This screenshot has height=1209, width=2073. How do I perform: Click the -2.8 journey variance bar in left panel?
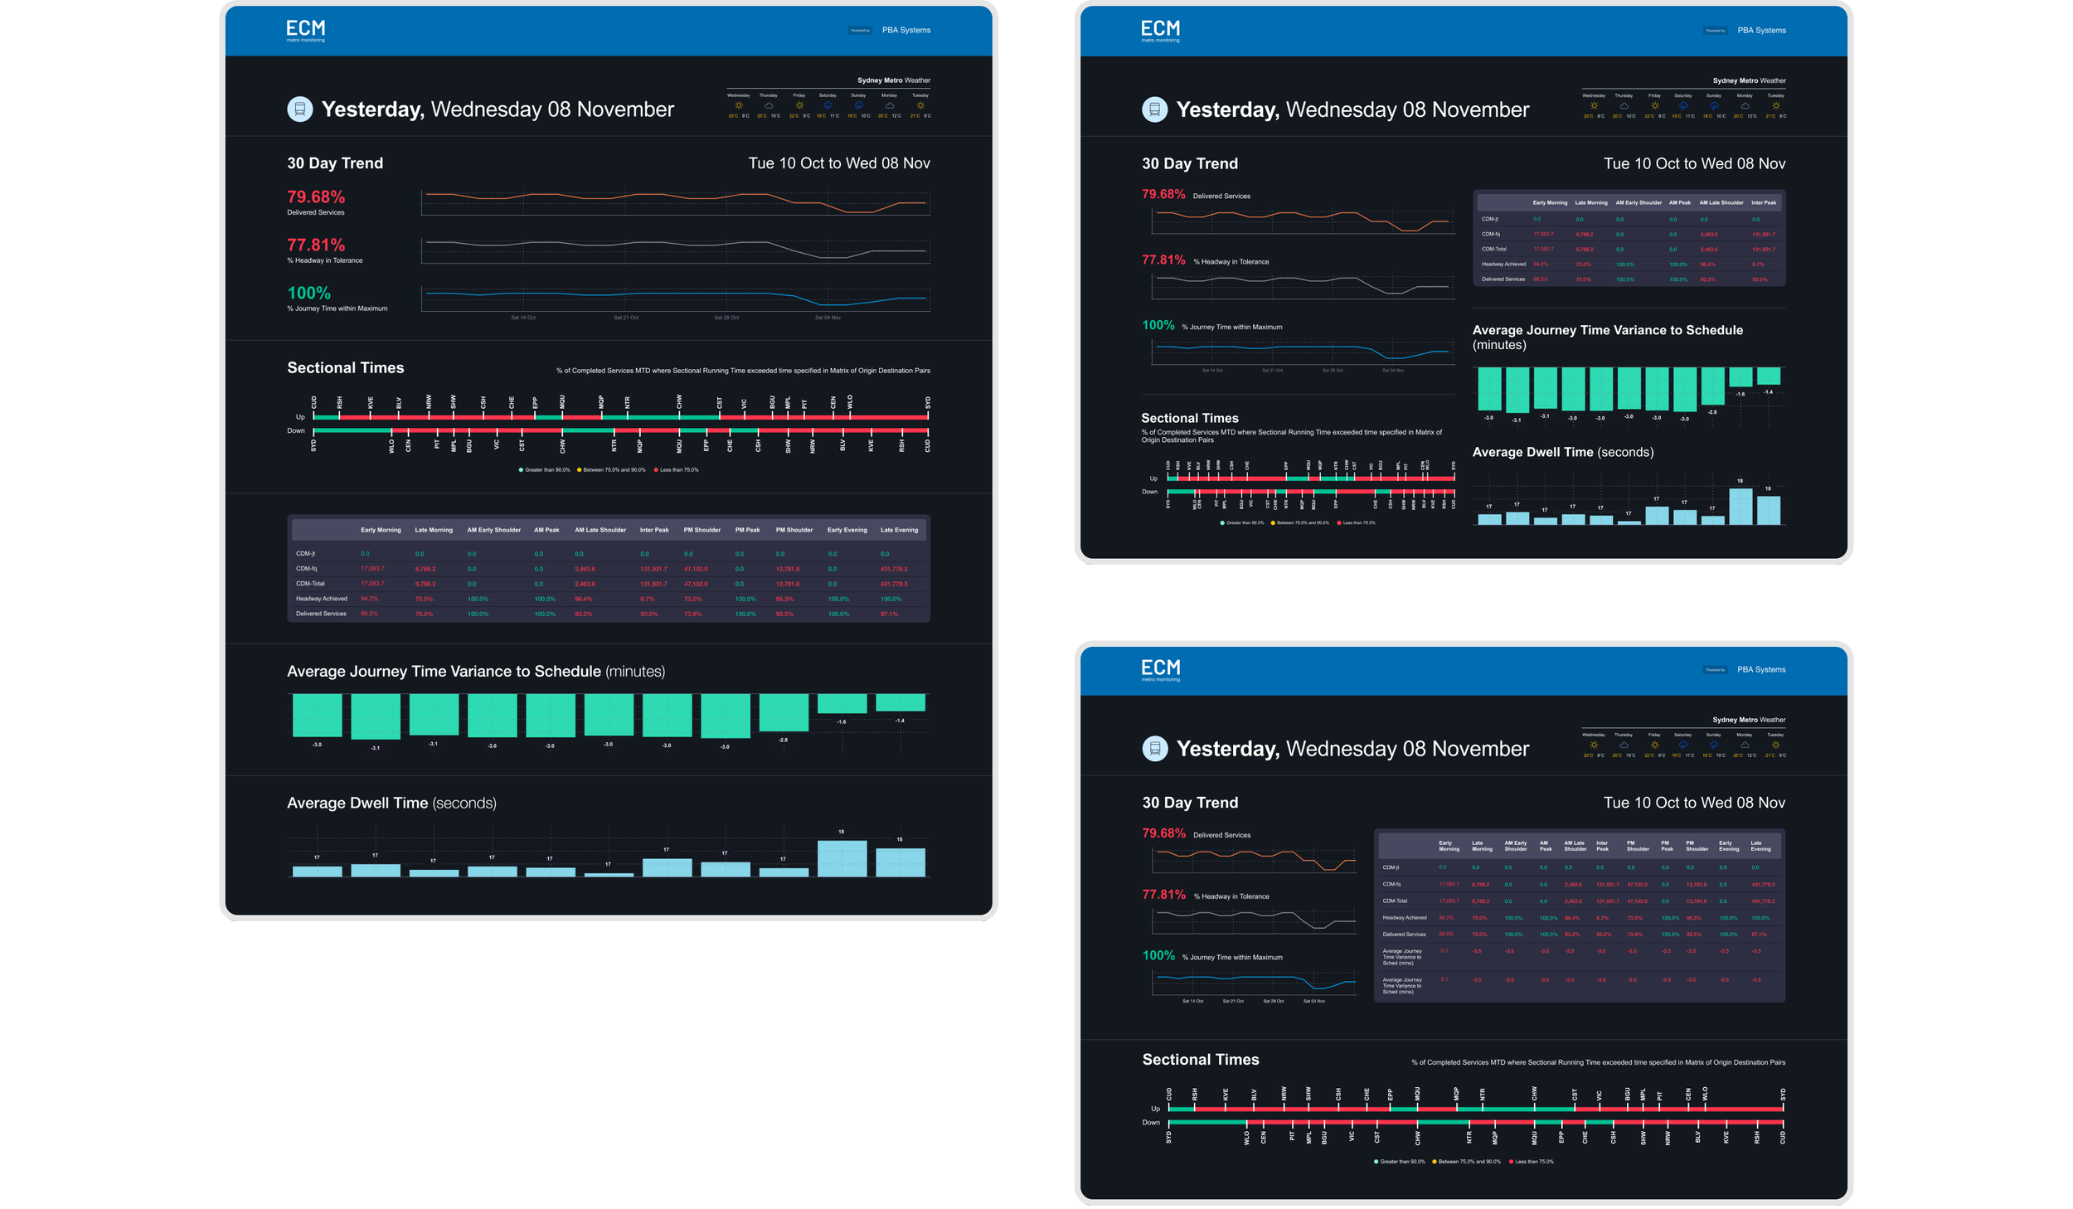click(784, 712)
